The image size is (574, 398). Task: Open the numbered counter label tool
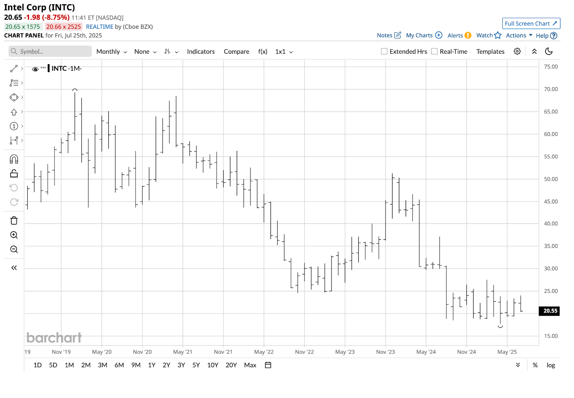point(14,126)
